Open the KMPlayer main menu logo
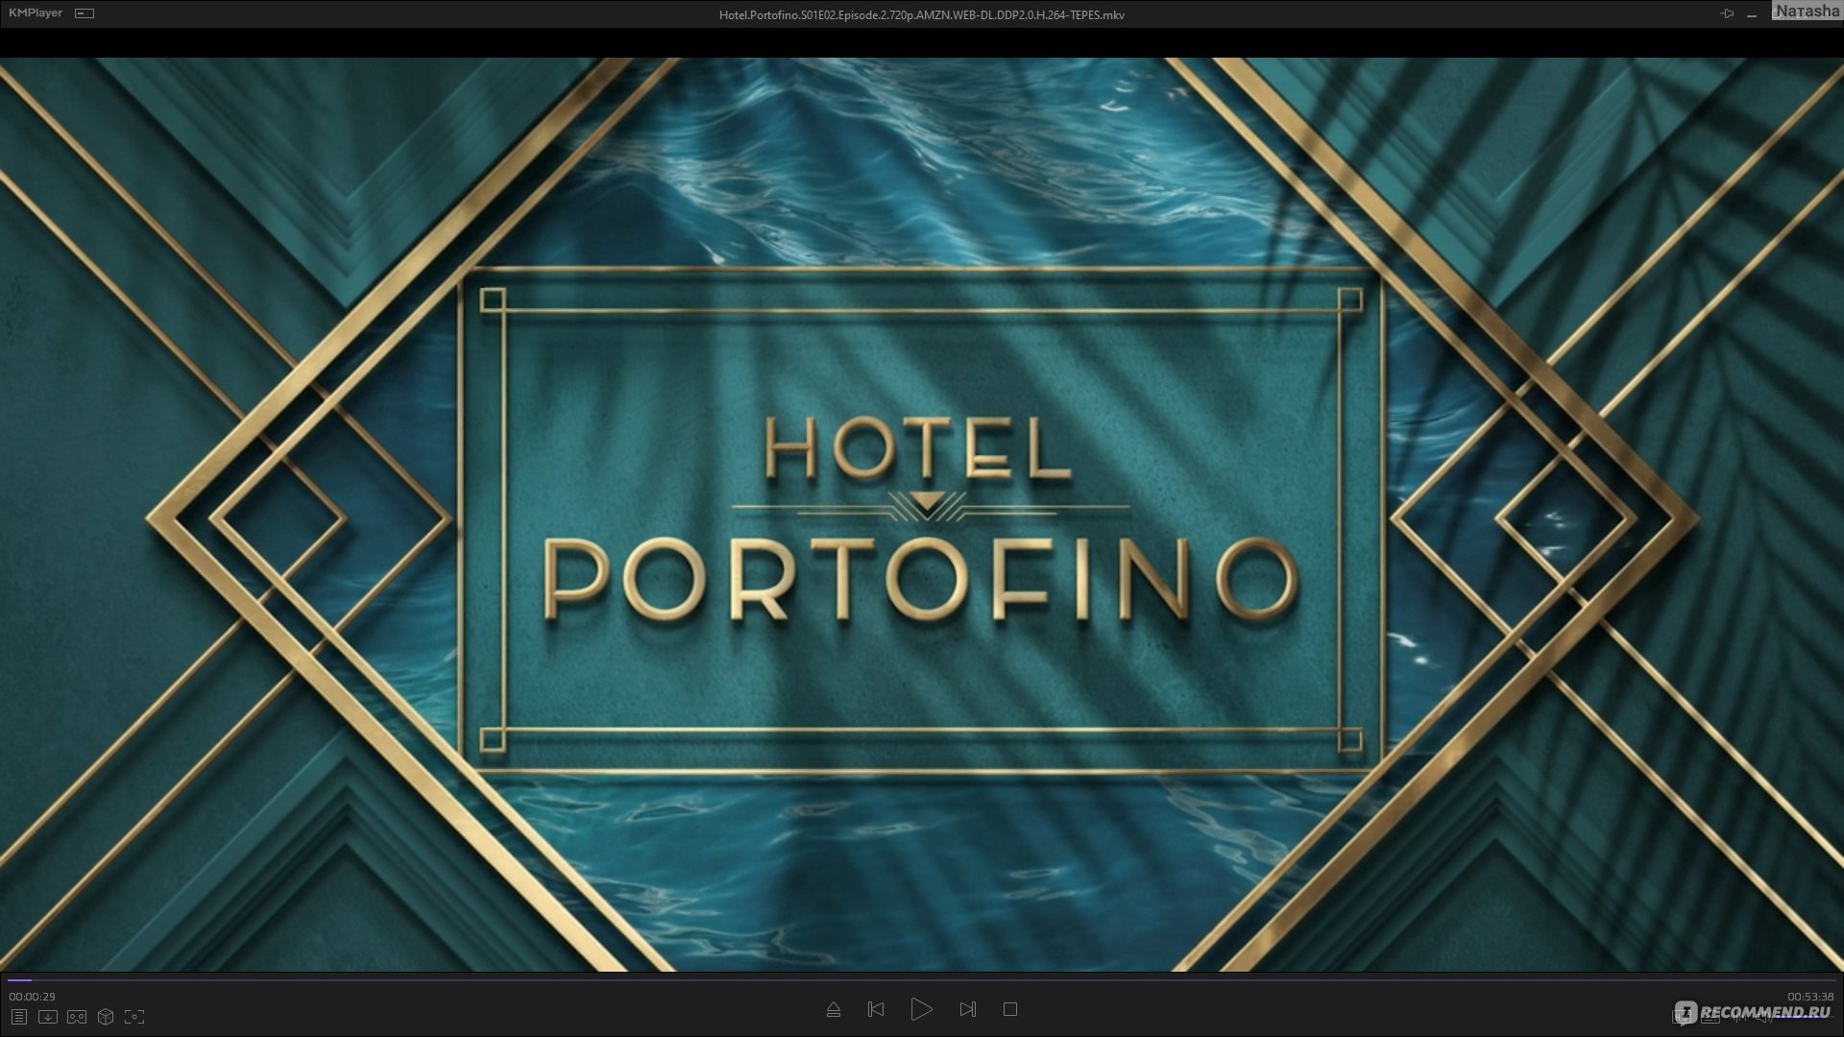1844x1037 pixels. coord(36,13)
